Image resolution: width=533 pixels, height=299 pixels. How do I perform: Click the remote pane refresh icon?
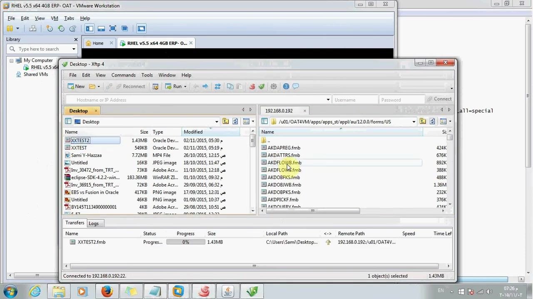(x=432, y=122)
